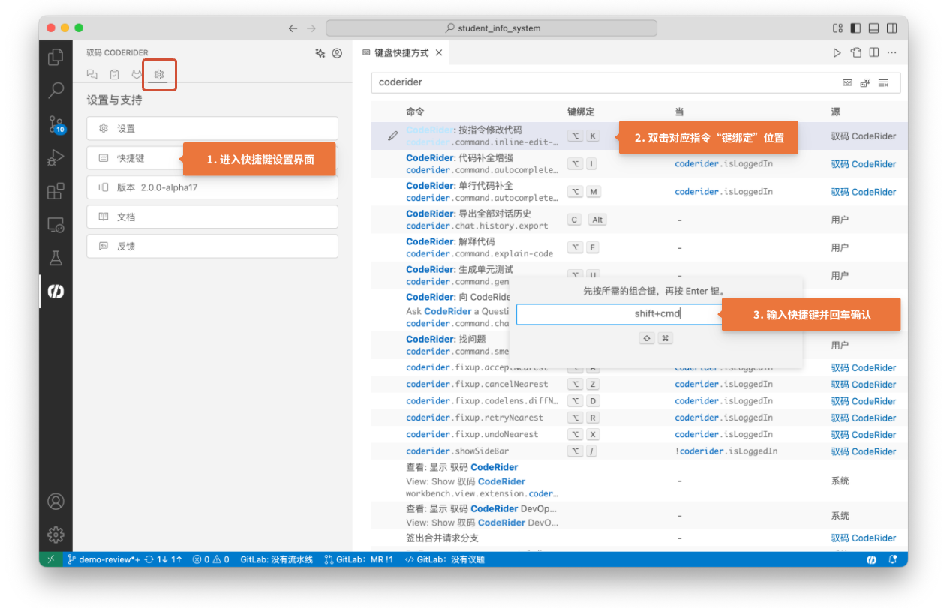This screenshot has width=947, height=608.
Task: Toggle the primary side bar
Action: pos(855,28)
